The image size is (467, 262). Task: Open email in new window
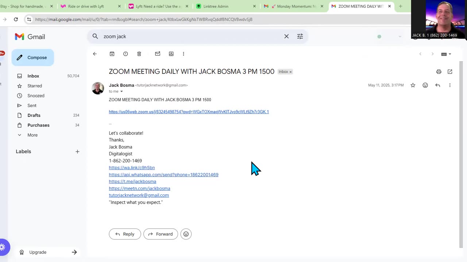click(x=450, y=72)
